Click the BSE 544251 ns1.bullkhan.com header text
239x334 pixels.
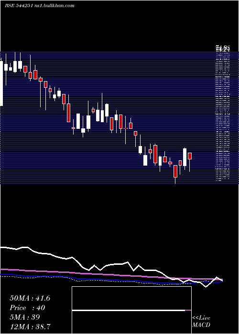pos(40,6)
